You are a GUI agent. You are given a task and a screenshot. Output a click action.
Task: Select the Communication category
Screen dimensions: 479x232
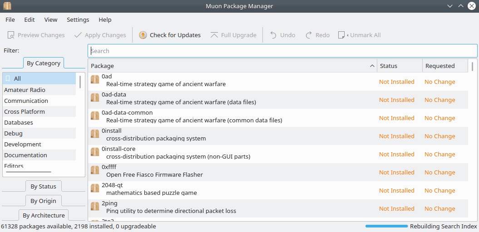pyautogui.click(x=39, y=101)
